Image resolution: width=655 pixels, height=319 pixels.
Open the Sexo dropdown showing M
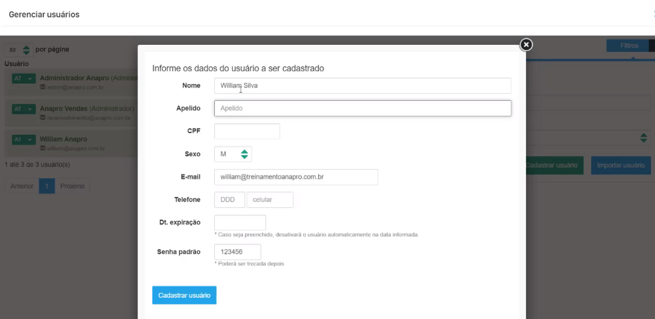click(x=233, y=154)
